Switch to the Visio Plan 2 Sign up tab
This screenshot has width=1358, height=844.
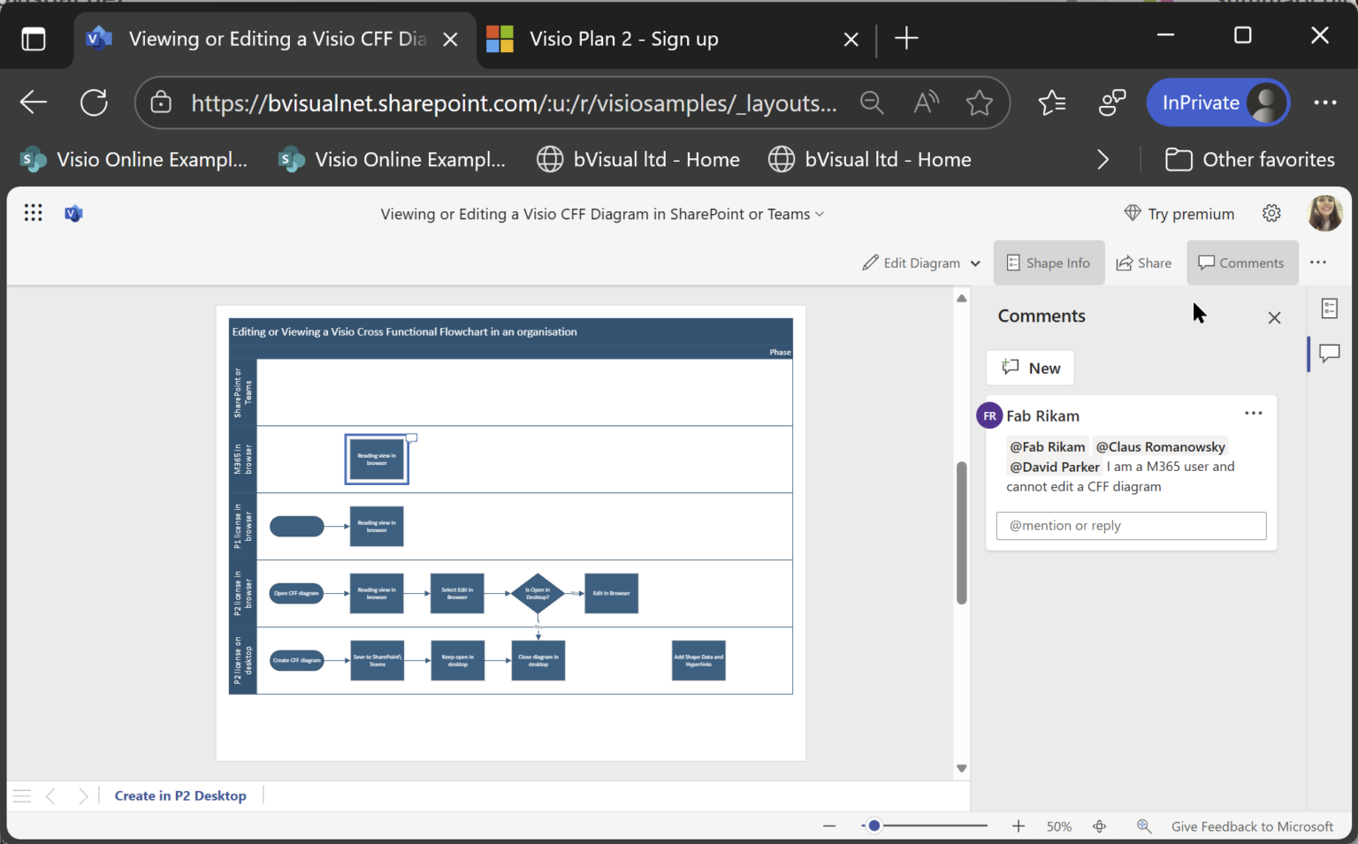(623, 39)
